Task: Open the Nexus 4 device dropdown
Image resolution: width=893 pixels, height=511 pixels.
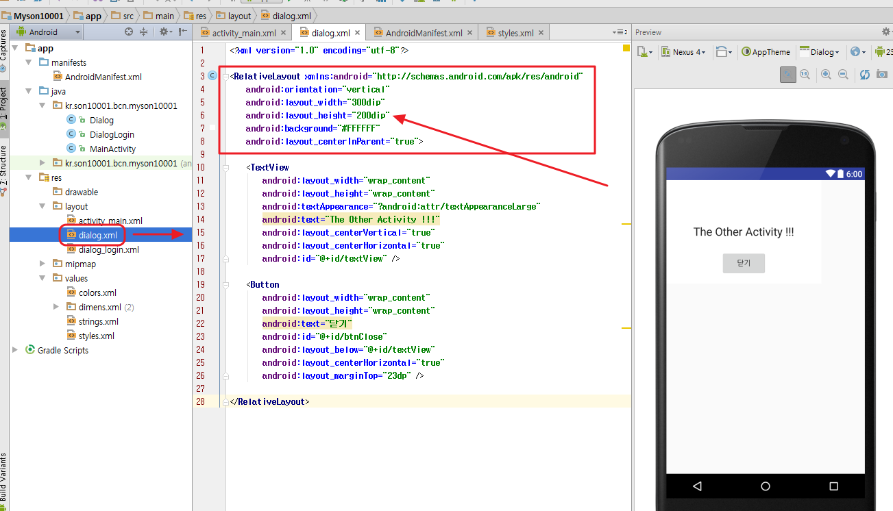Action: coord(683,52)
